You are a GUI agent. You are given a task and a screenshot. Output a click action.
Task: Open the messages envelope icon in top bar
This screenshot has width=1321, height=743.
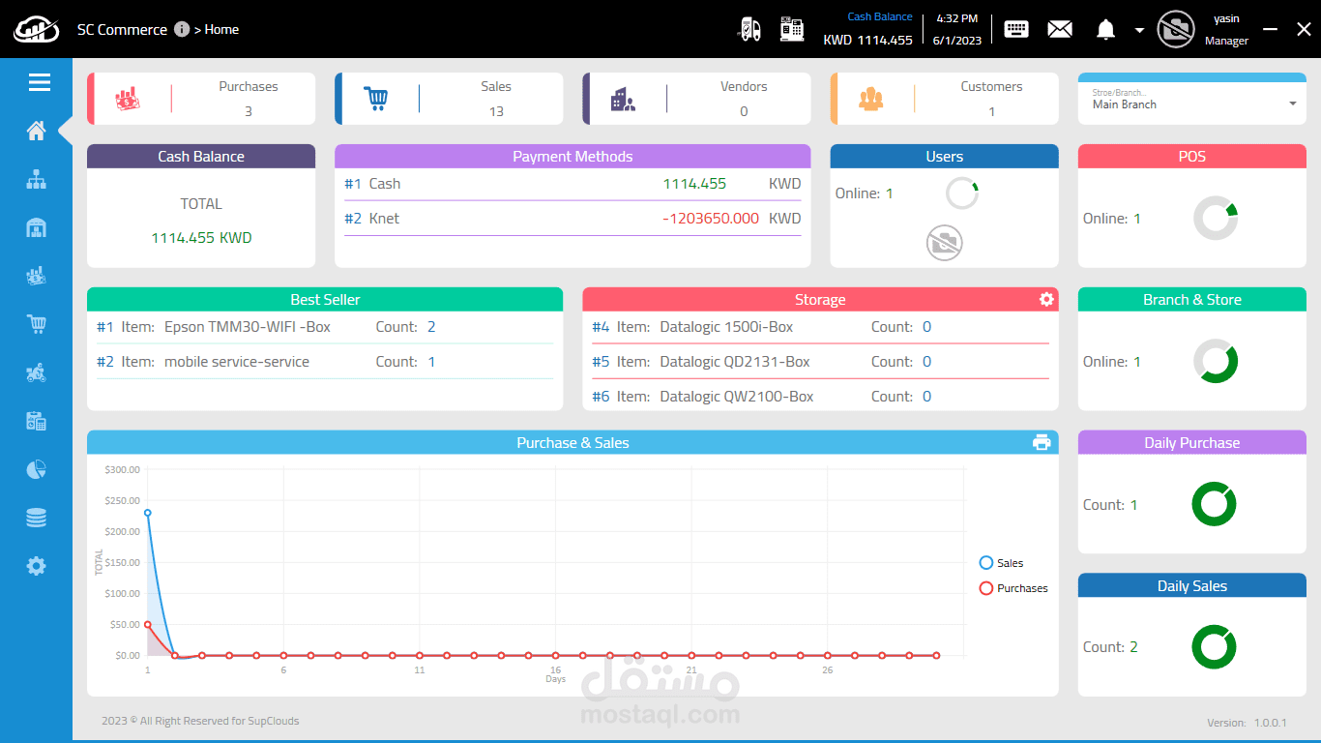1059,29
